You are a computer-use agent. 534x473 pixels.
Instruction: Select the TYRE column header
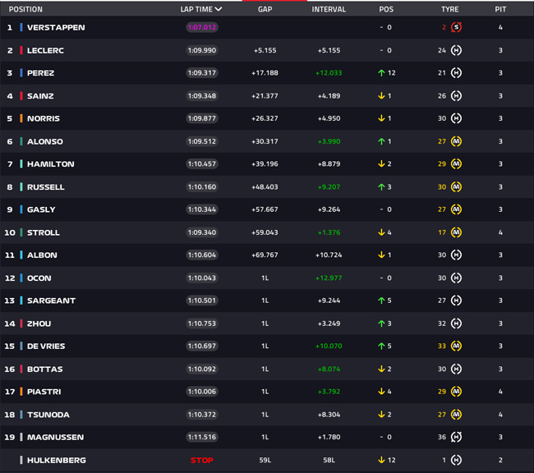coord(450,9)
